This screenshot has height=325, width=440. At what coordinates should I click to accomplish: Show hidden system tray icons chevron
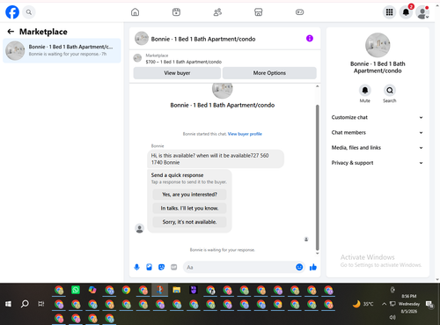pyautogui.click(x=384, y=304)
